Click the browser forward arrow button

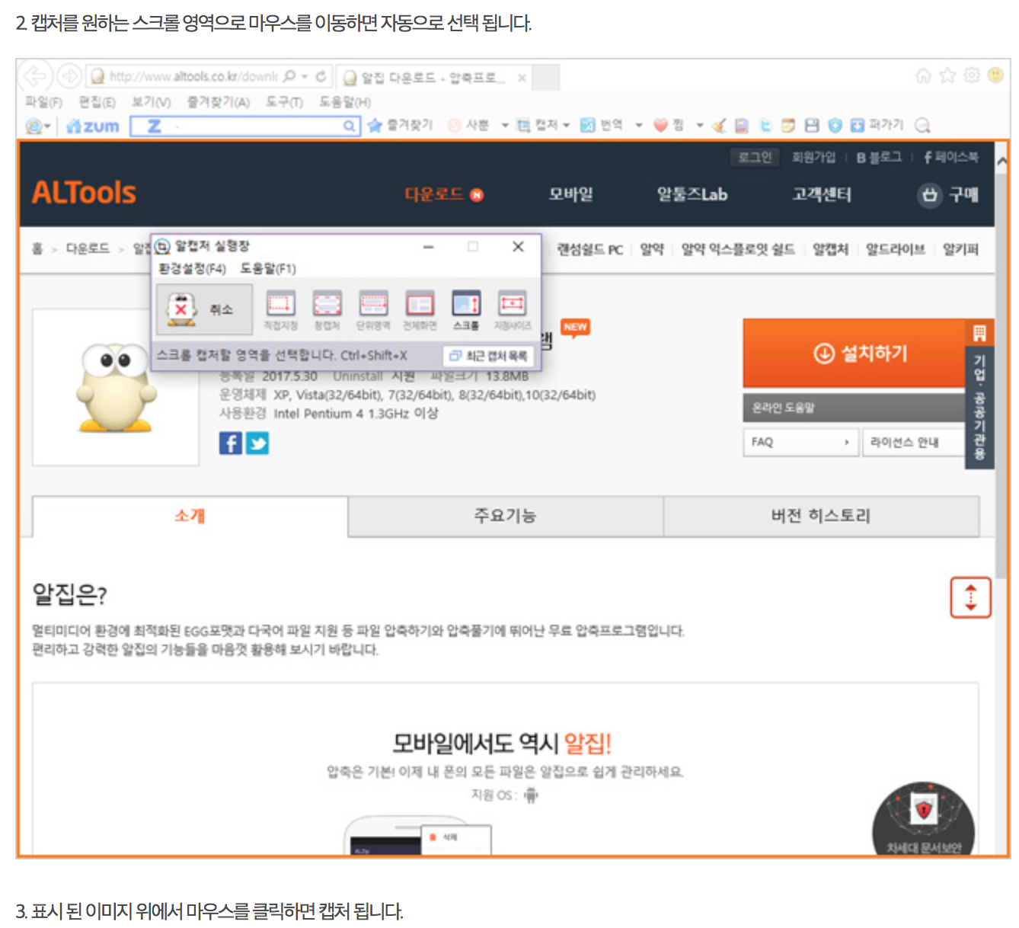point(69,76)
